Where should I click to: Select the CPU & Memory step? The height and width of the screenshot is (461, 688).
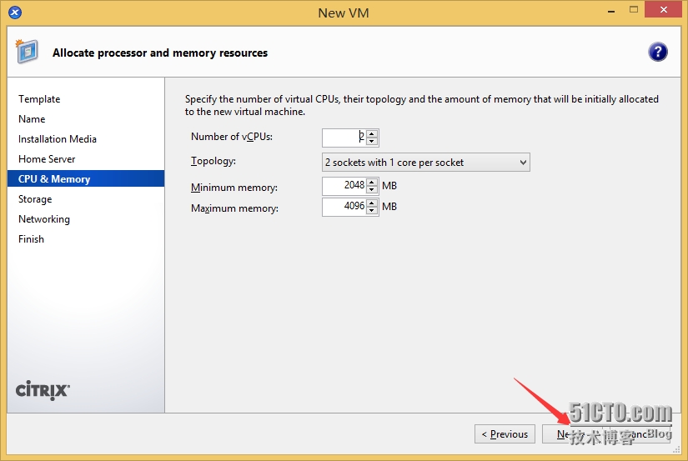click(86, 178)
